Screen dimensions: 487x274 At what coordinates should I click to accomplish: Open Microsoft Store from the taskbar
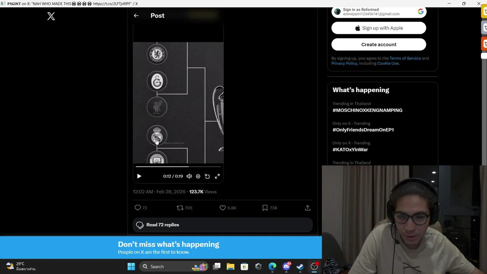(244, 266)
